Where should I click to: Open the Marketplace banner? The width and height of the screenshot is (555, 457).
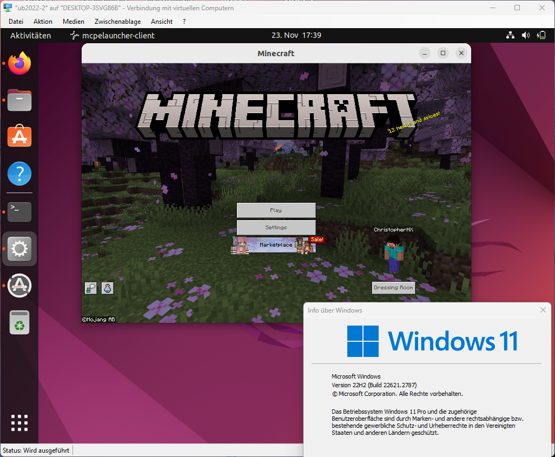276,245
